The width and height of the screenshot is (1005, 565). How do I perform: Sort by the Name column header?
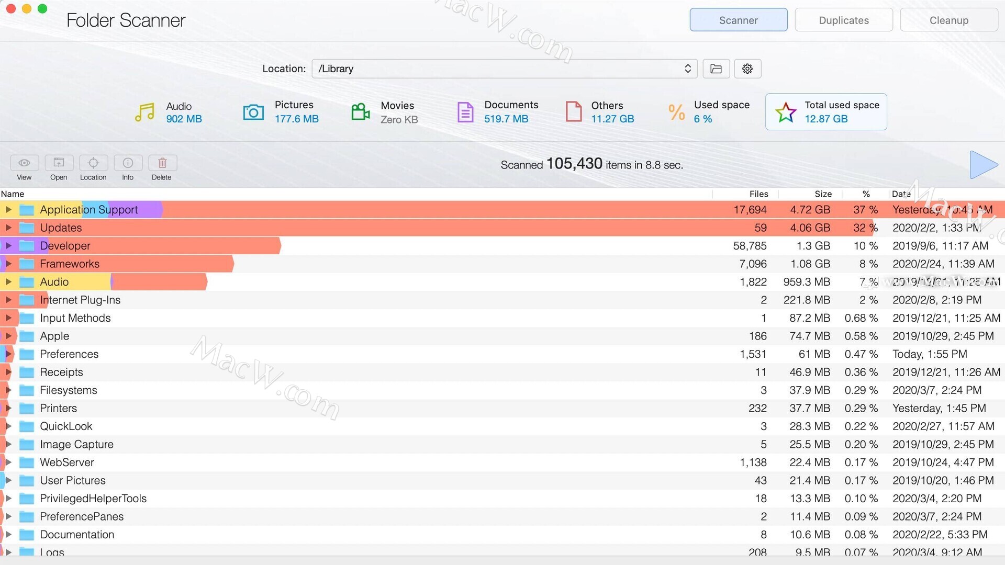click(x=13, y=194)
